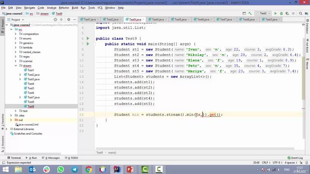Viewport: 310px width, 174px height.
Task: Toggle read-only lock icon in status bar
Action: pyautogui.click(x=301, y=162)
